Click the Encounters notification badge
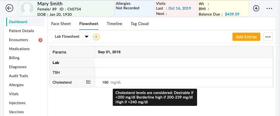The width and height of the screenshot is (280, 116). click(x=40, y=40)
